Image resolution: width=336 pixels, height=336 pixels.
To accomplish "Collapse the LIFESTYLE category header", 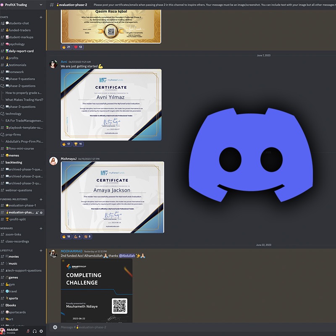I will (7, 250).
